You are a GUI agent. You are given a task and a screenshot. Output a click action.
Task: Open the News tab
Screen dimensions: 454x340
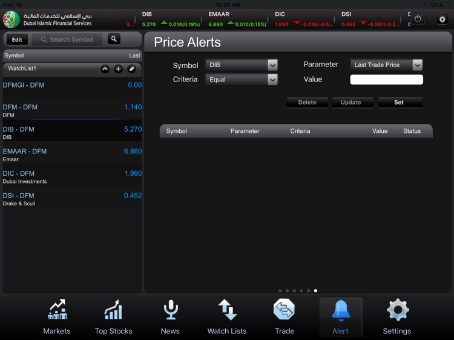pos(170,317)
